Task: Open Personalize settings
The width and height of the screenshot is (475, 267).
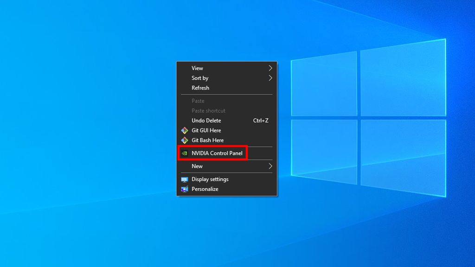Action: click(x=205, y=189)
